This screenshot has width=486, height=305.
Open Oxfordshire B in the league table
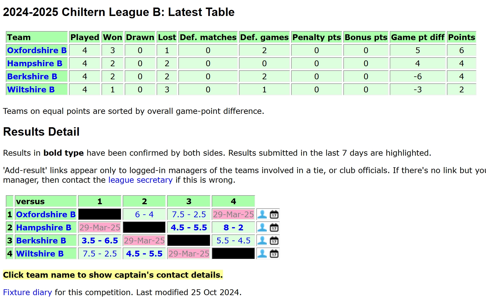pos(37,50)
